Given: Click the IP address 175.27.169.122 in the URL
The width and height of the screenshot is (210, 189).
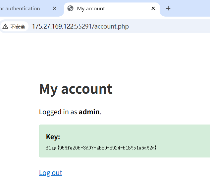Looking at the screenshot, I should pos(53,27).
